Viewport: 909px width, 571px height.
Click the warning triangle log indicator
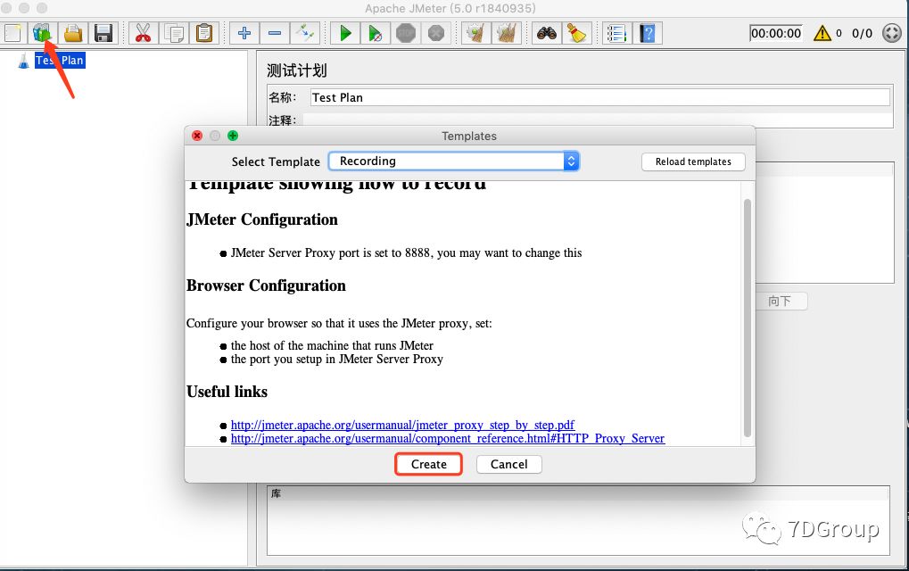point(822,33)
